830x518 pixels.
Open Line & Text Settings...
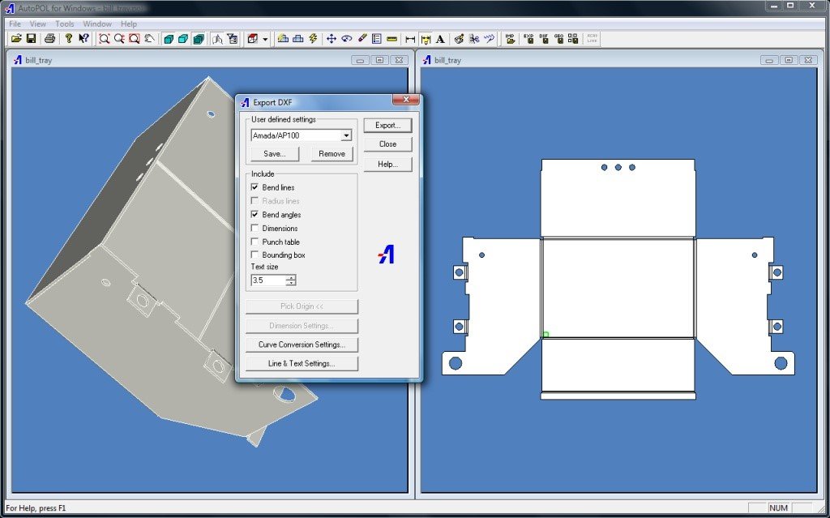(302, 363)
